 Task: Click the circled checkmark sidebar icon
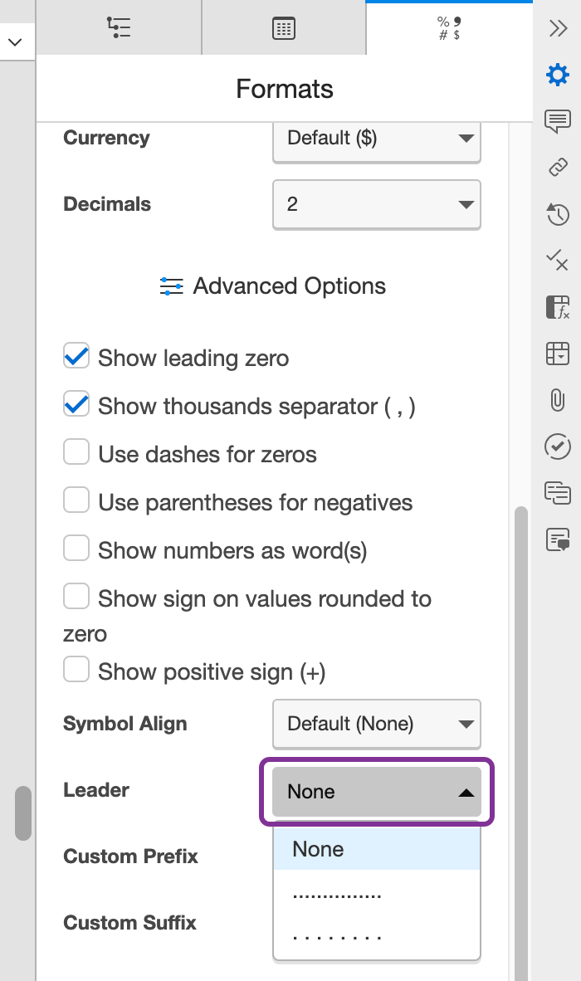558,447
